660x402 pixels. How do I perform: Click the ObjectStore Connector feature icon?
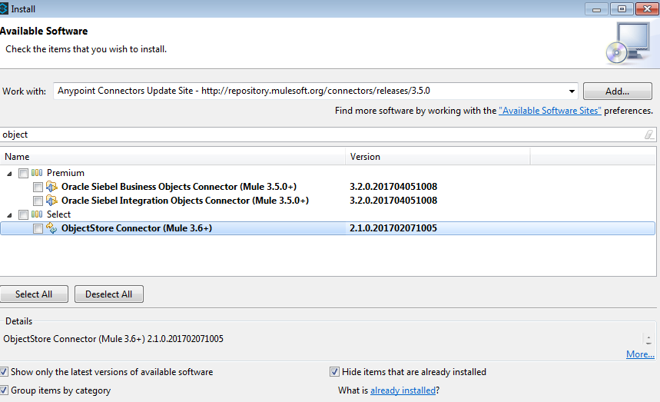point(52,228)
